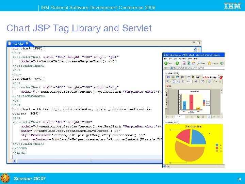
Task: Click the page number field in Reader
Action: (x=180, y=117)
